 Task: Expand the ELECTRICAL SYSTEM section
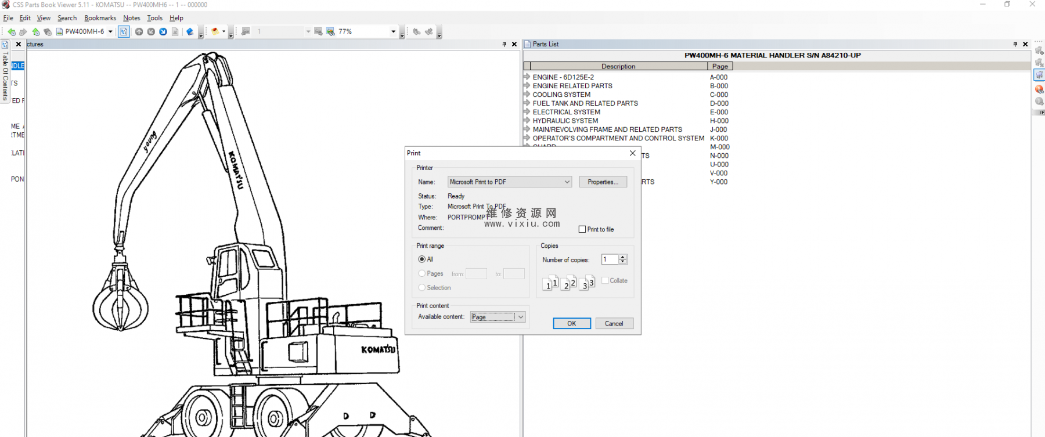[527, 111]
